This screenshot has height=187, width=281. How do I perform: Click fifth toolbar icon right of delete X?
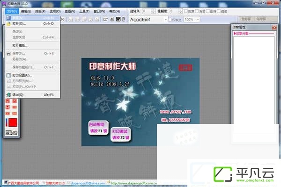coord(97,19)
